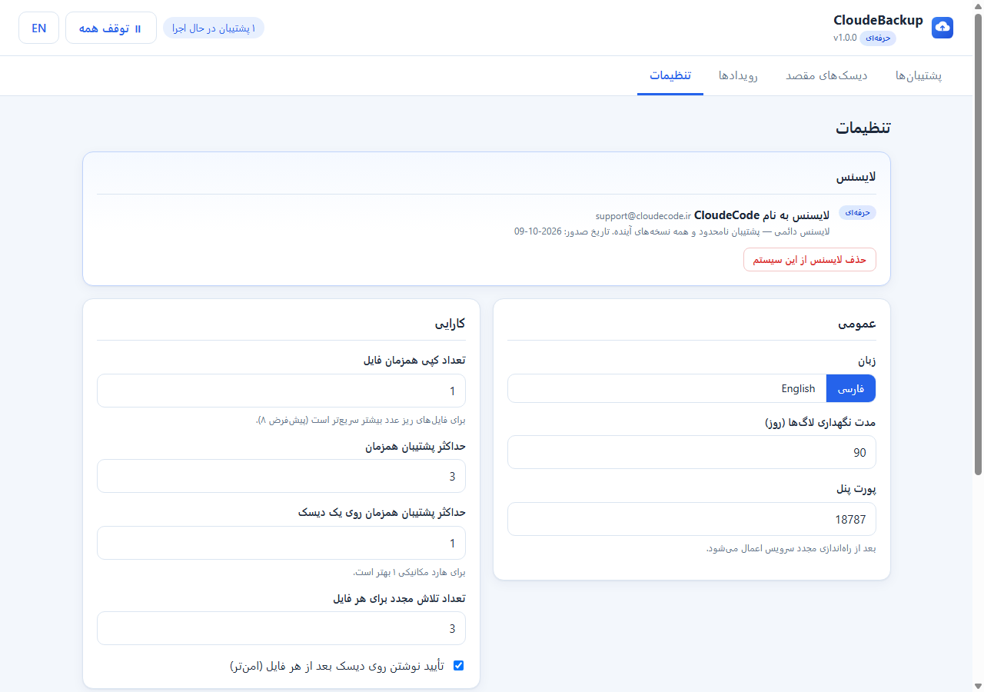Select فارسی language option

coord(851,388)
